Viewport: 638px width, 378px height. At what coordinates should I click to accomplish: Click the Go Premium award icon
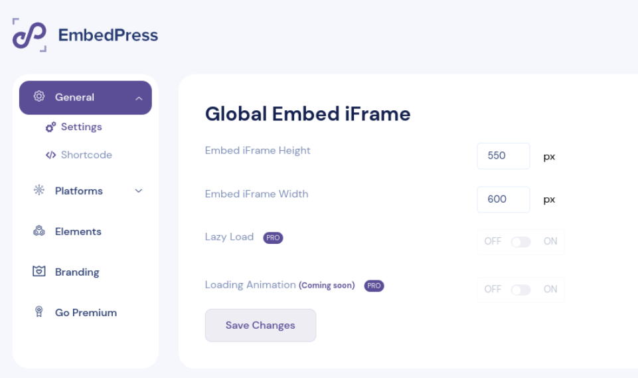click(x=39, y=312)
